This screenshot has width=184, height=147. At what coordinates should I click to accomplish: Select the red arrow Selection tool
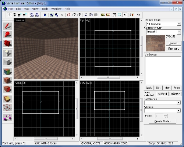tap(8, 26)
